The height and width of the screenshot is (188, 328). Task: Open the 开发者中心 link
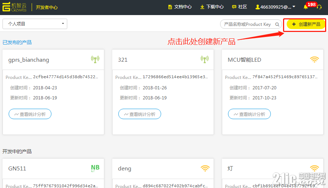pos(47,7)
